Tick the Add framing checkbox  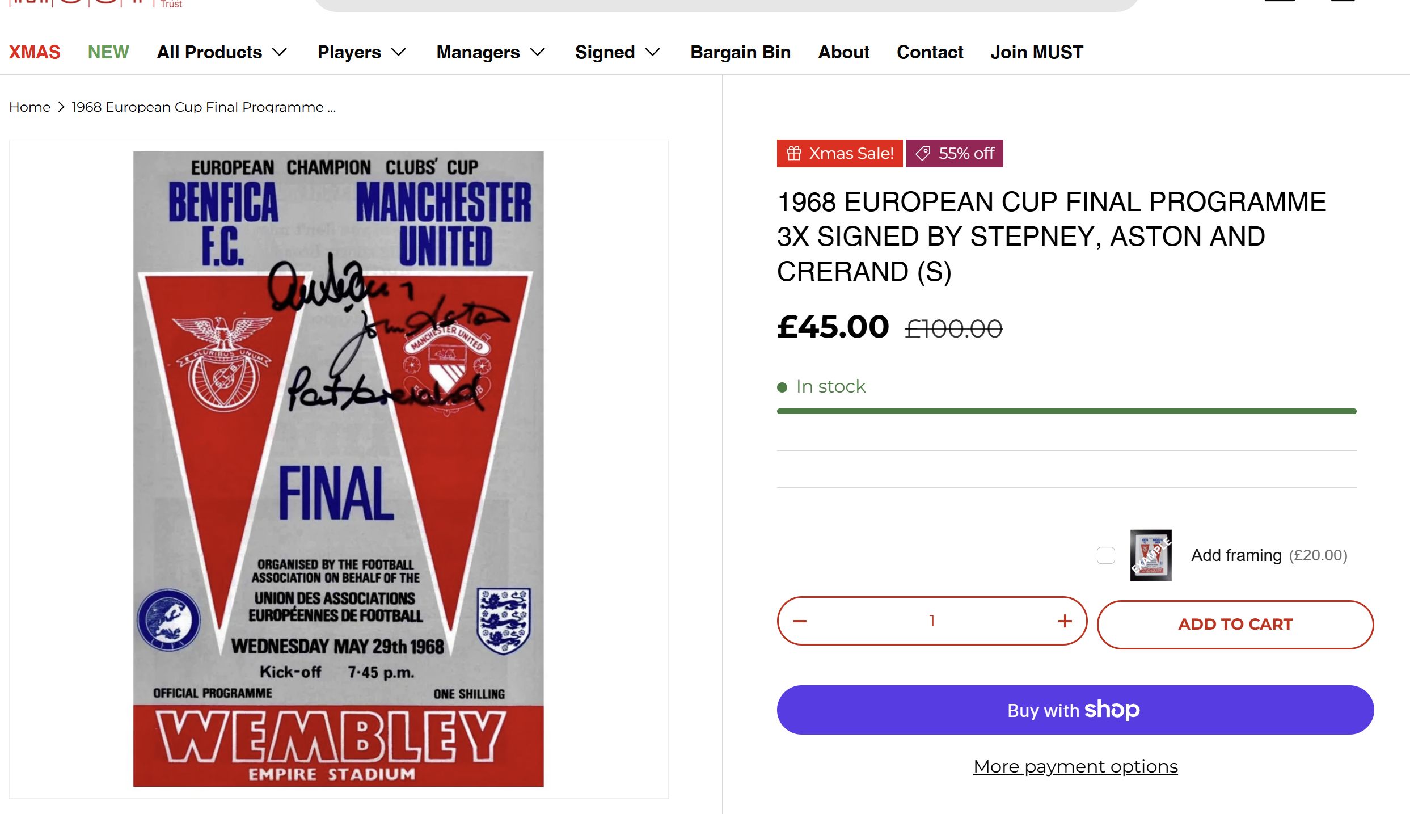tap(1105, 555)
